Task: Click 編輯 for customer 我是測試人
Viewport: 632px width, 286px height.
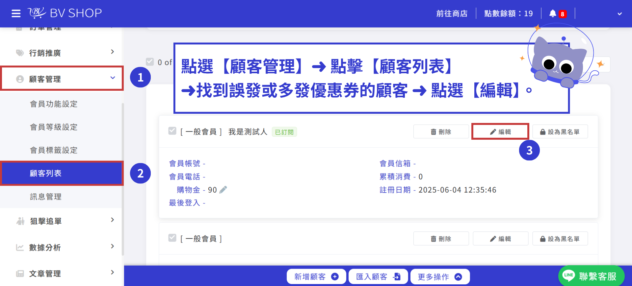Action: pos(500,131)
